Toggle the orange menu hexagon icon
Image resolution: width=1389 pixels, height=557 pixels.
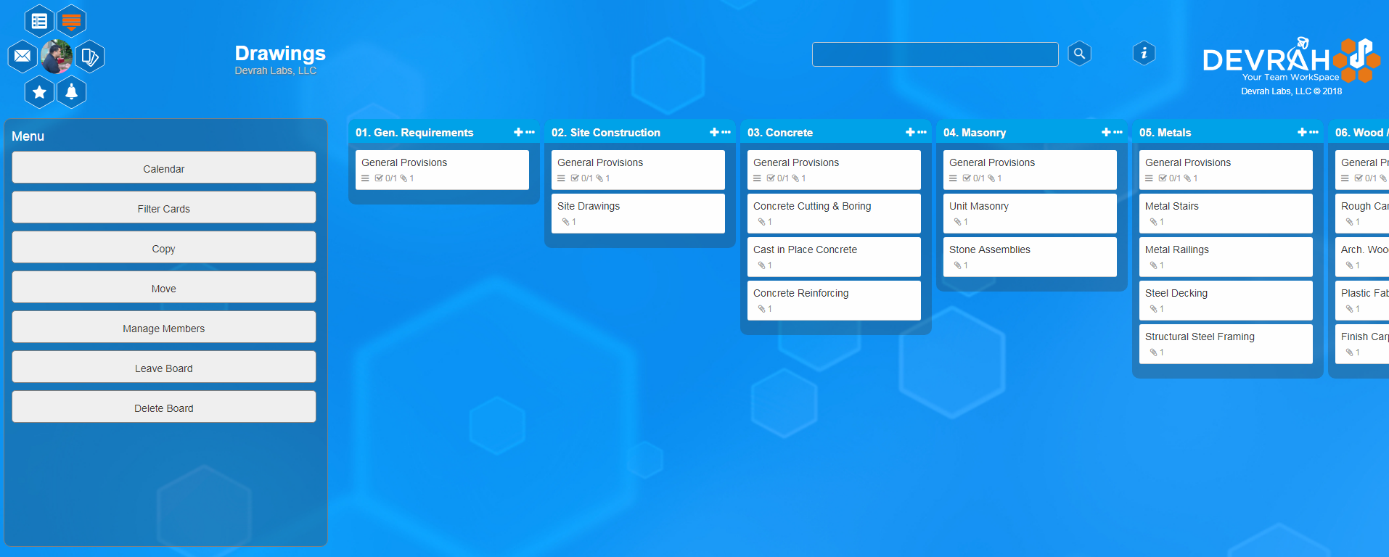coord(71,21)
